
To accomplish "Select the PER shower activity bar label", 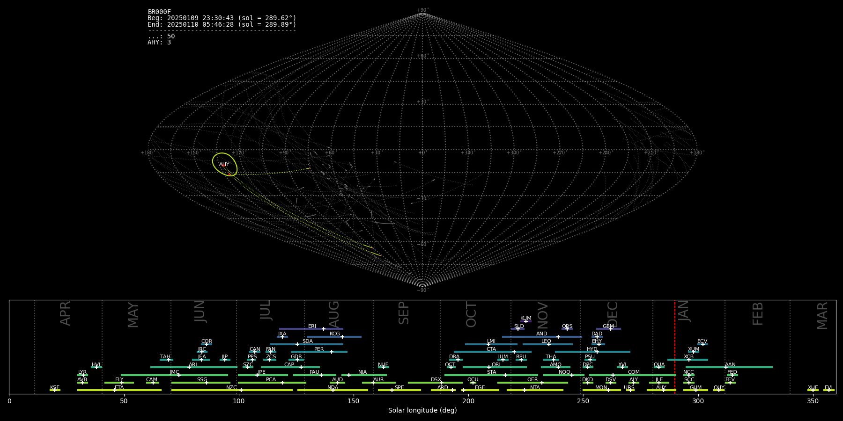I will 319,349.
